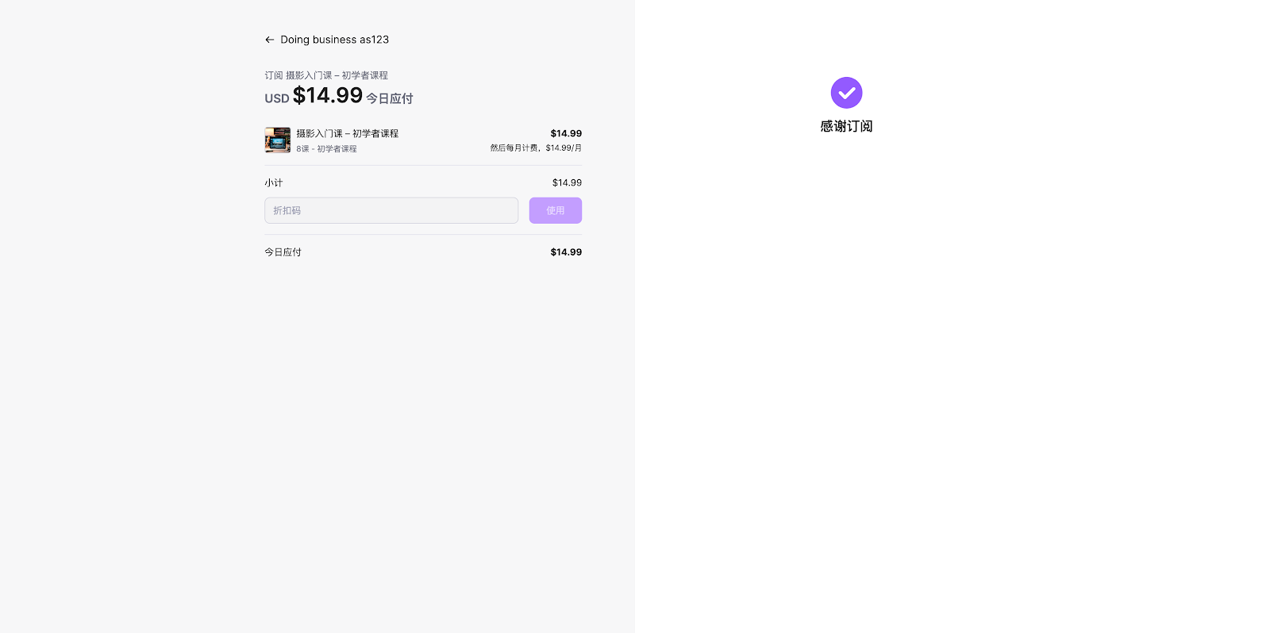Click the divider line above 小计

click(423, 165)
